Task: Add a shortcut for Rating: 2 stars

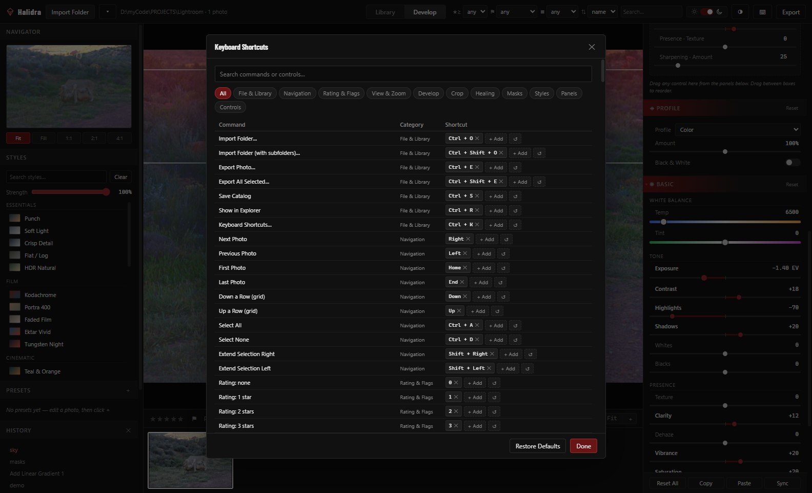Action: click(x=475, y=411)
